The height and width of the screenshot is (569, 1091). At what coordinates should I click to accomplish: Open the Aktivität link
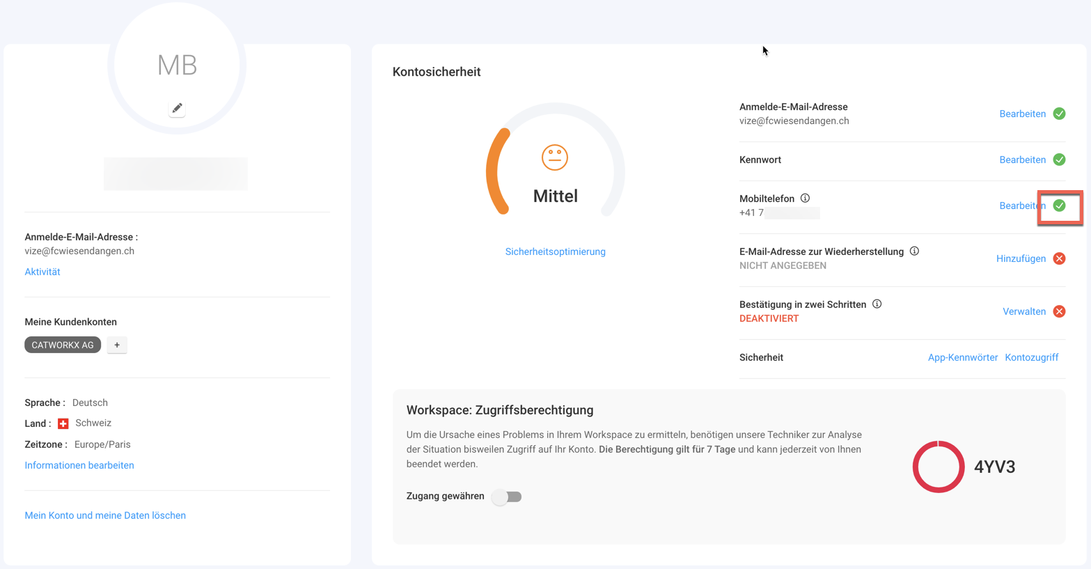[x=42, y=272]
